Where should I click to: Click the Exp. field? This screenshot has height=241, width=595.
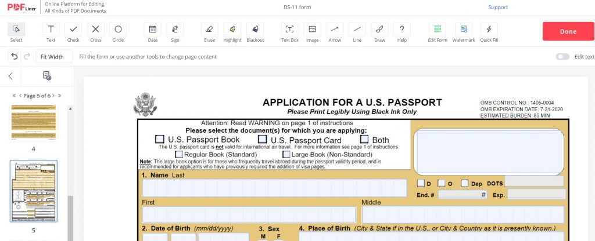536,195
